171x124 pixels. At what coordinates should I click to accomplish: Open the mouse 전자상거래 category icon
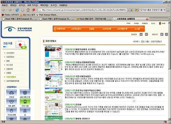tap(11, 110)
